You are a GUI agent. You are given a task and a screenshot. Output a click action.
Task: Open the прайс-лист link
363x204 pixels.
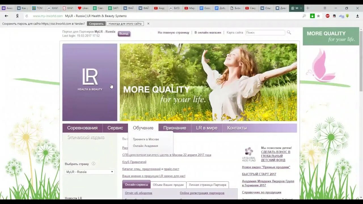[x=172, y=169]
